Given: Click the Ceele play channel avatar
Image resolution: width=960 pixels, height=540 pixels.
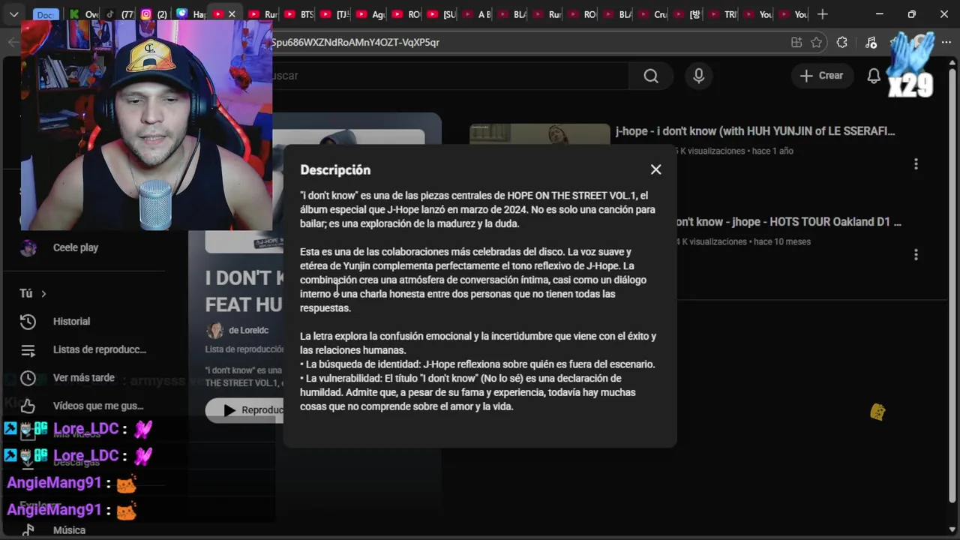Looking at the screenshot, I should [x=28, y=248].
